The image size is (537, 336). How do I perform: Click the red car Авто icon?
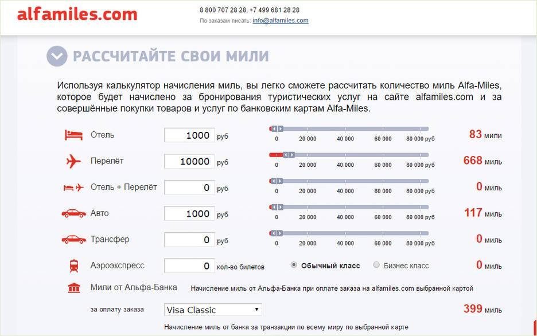point(73,213)
